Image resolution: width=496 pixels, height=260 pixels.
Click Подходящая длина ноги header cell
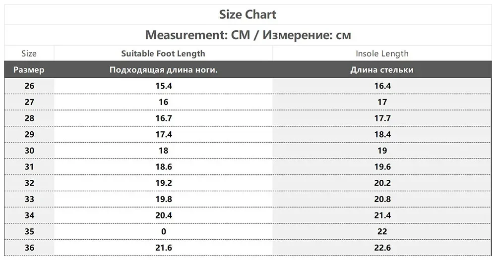pos(164,69)
